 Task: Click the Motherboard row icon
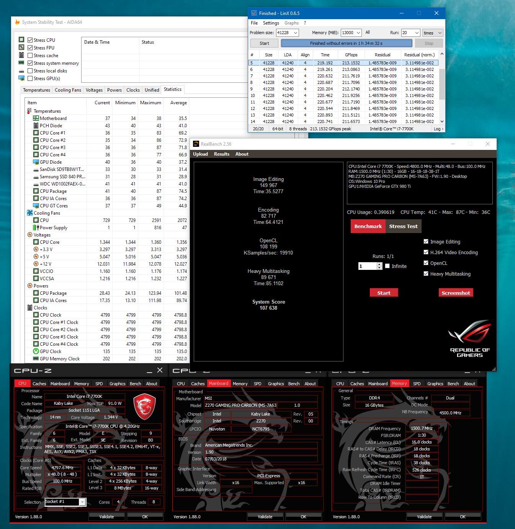(x=36, y=118)
